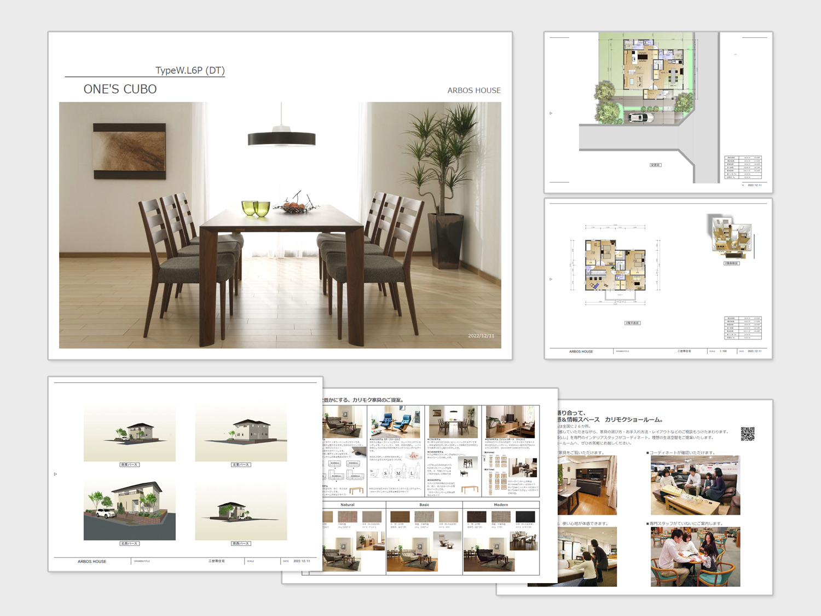Select the area table on site plan page

(x=743, y=167)
